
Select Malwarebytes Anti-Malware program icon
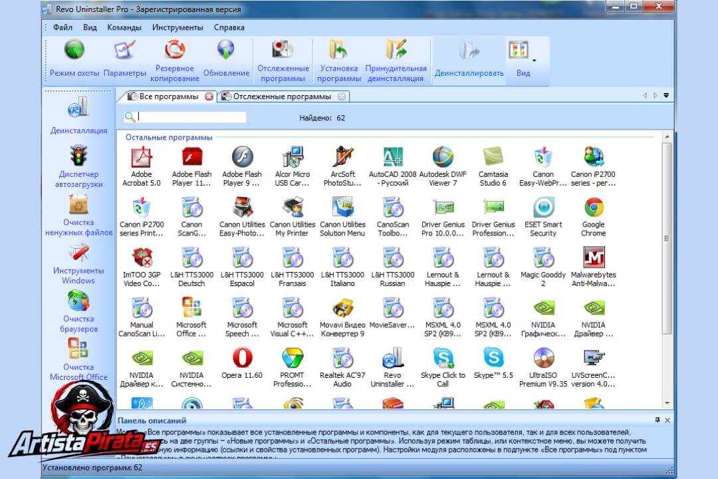click(594, 267)
